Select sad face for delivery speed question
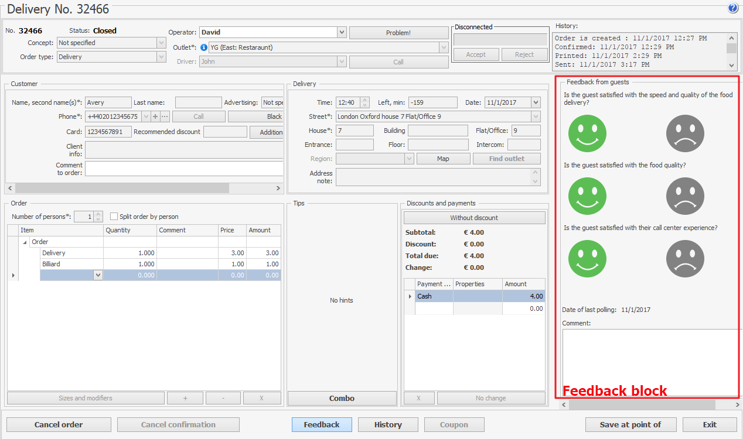The width and height of the screenshot is (743, 439). [685, 133]
